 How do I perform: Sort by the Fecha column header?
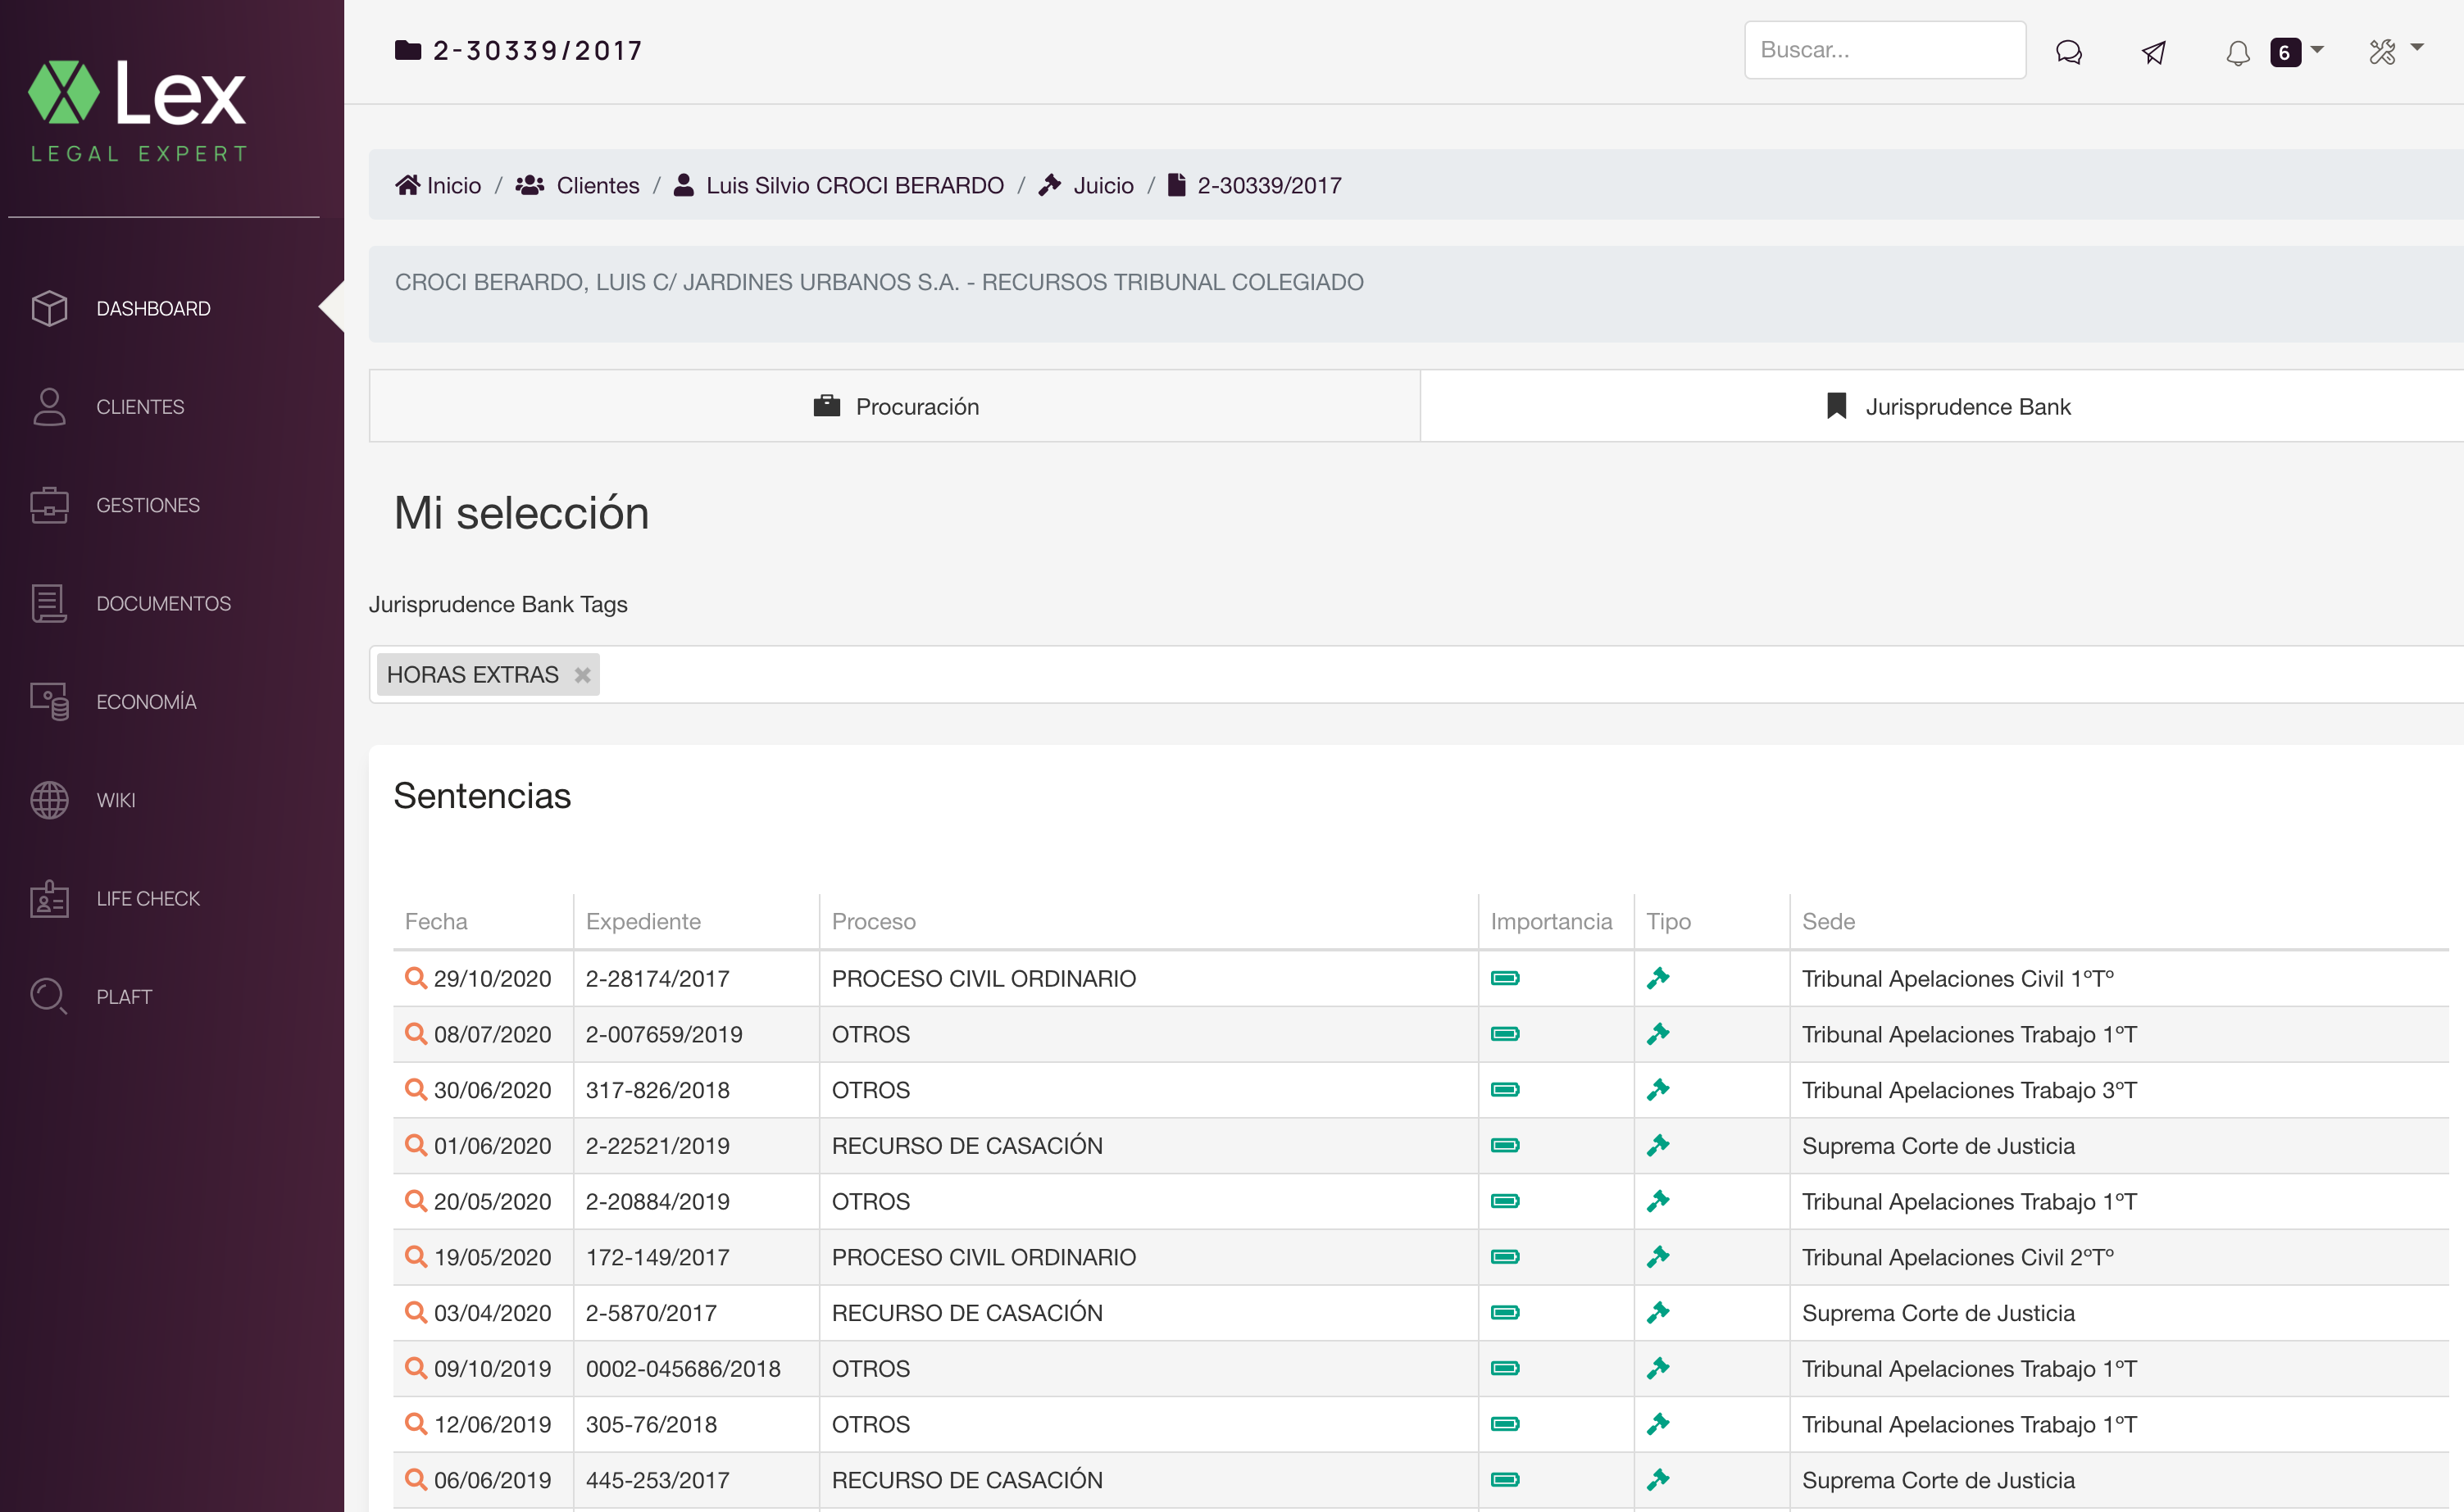coord(436,921)
